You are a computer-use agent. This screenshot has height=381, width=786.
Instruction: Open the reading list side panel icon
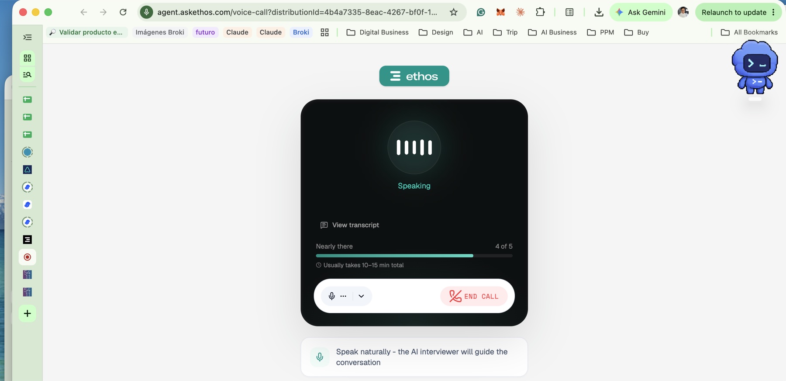click(569, 12)
